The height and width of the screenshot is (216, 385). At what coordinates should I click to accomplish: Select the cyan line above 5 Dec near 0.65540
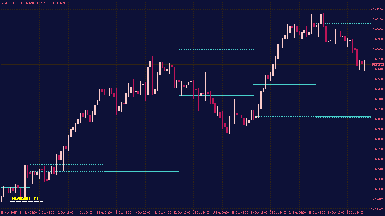[x=141, y=171]
